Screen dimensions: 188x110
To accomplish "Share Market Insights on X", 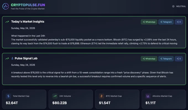I will tap(179, 22).
